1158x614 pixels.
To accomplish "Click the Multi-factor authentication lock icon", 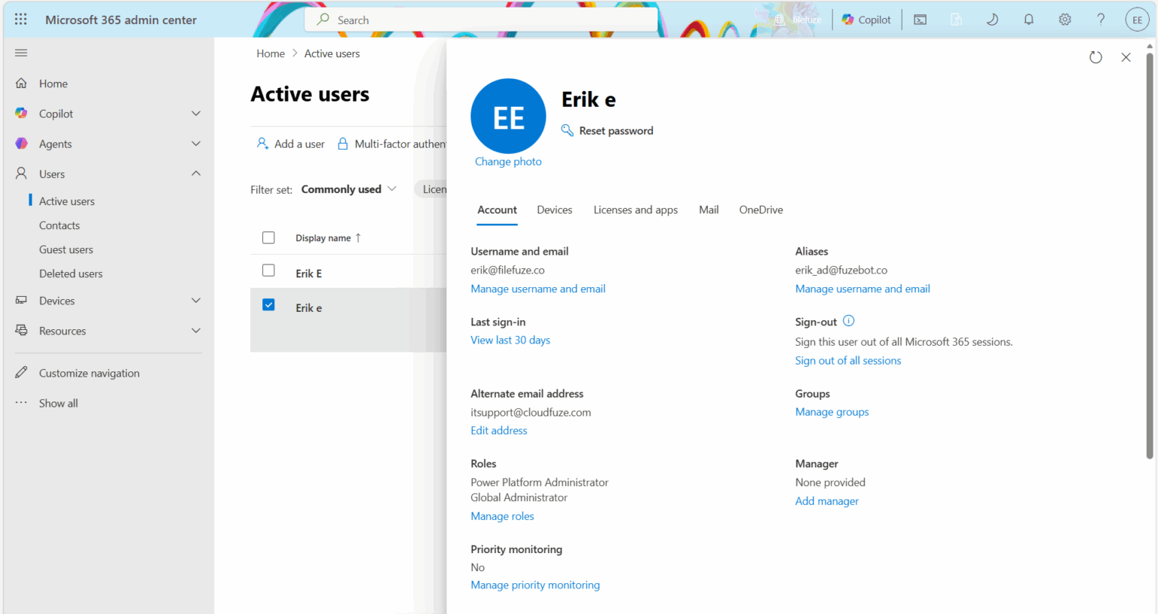I will (342, 143).
